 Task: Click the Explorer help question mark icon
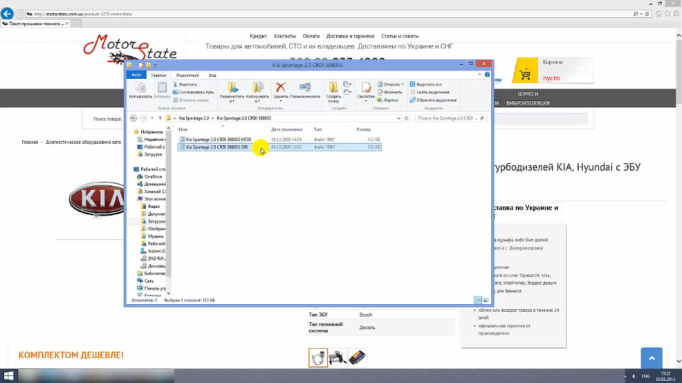pyautogui.click(x=487, y=75)
